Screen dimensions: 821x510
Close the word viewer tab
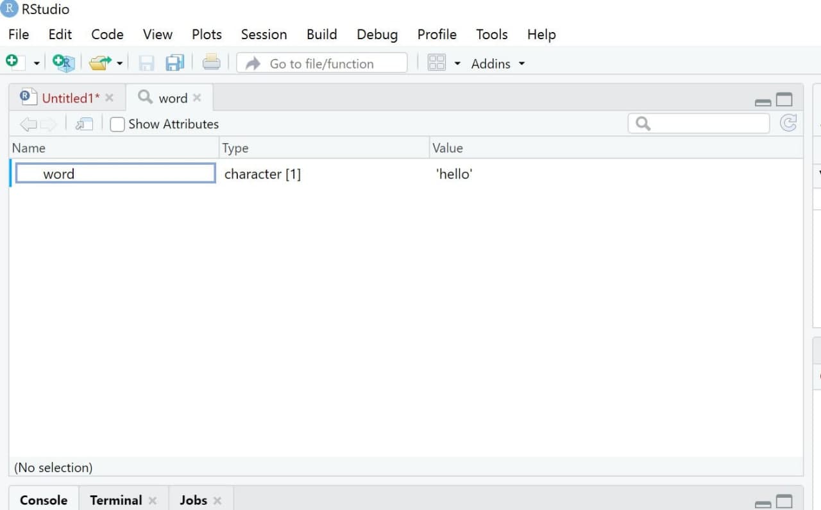tap(197, 97)
